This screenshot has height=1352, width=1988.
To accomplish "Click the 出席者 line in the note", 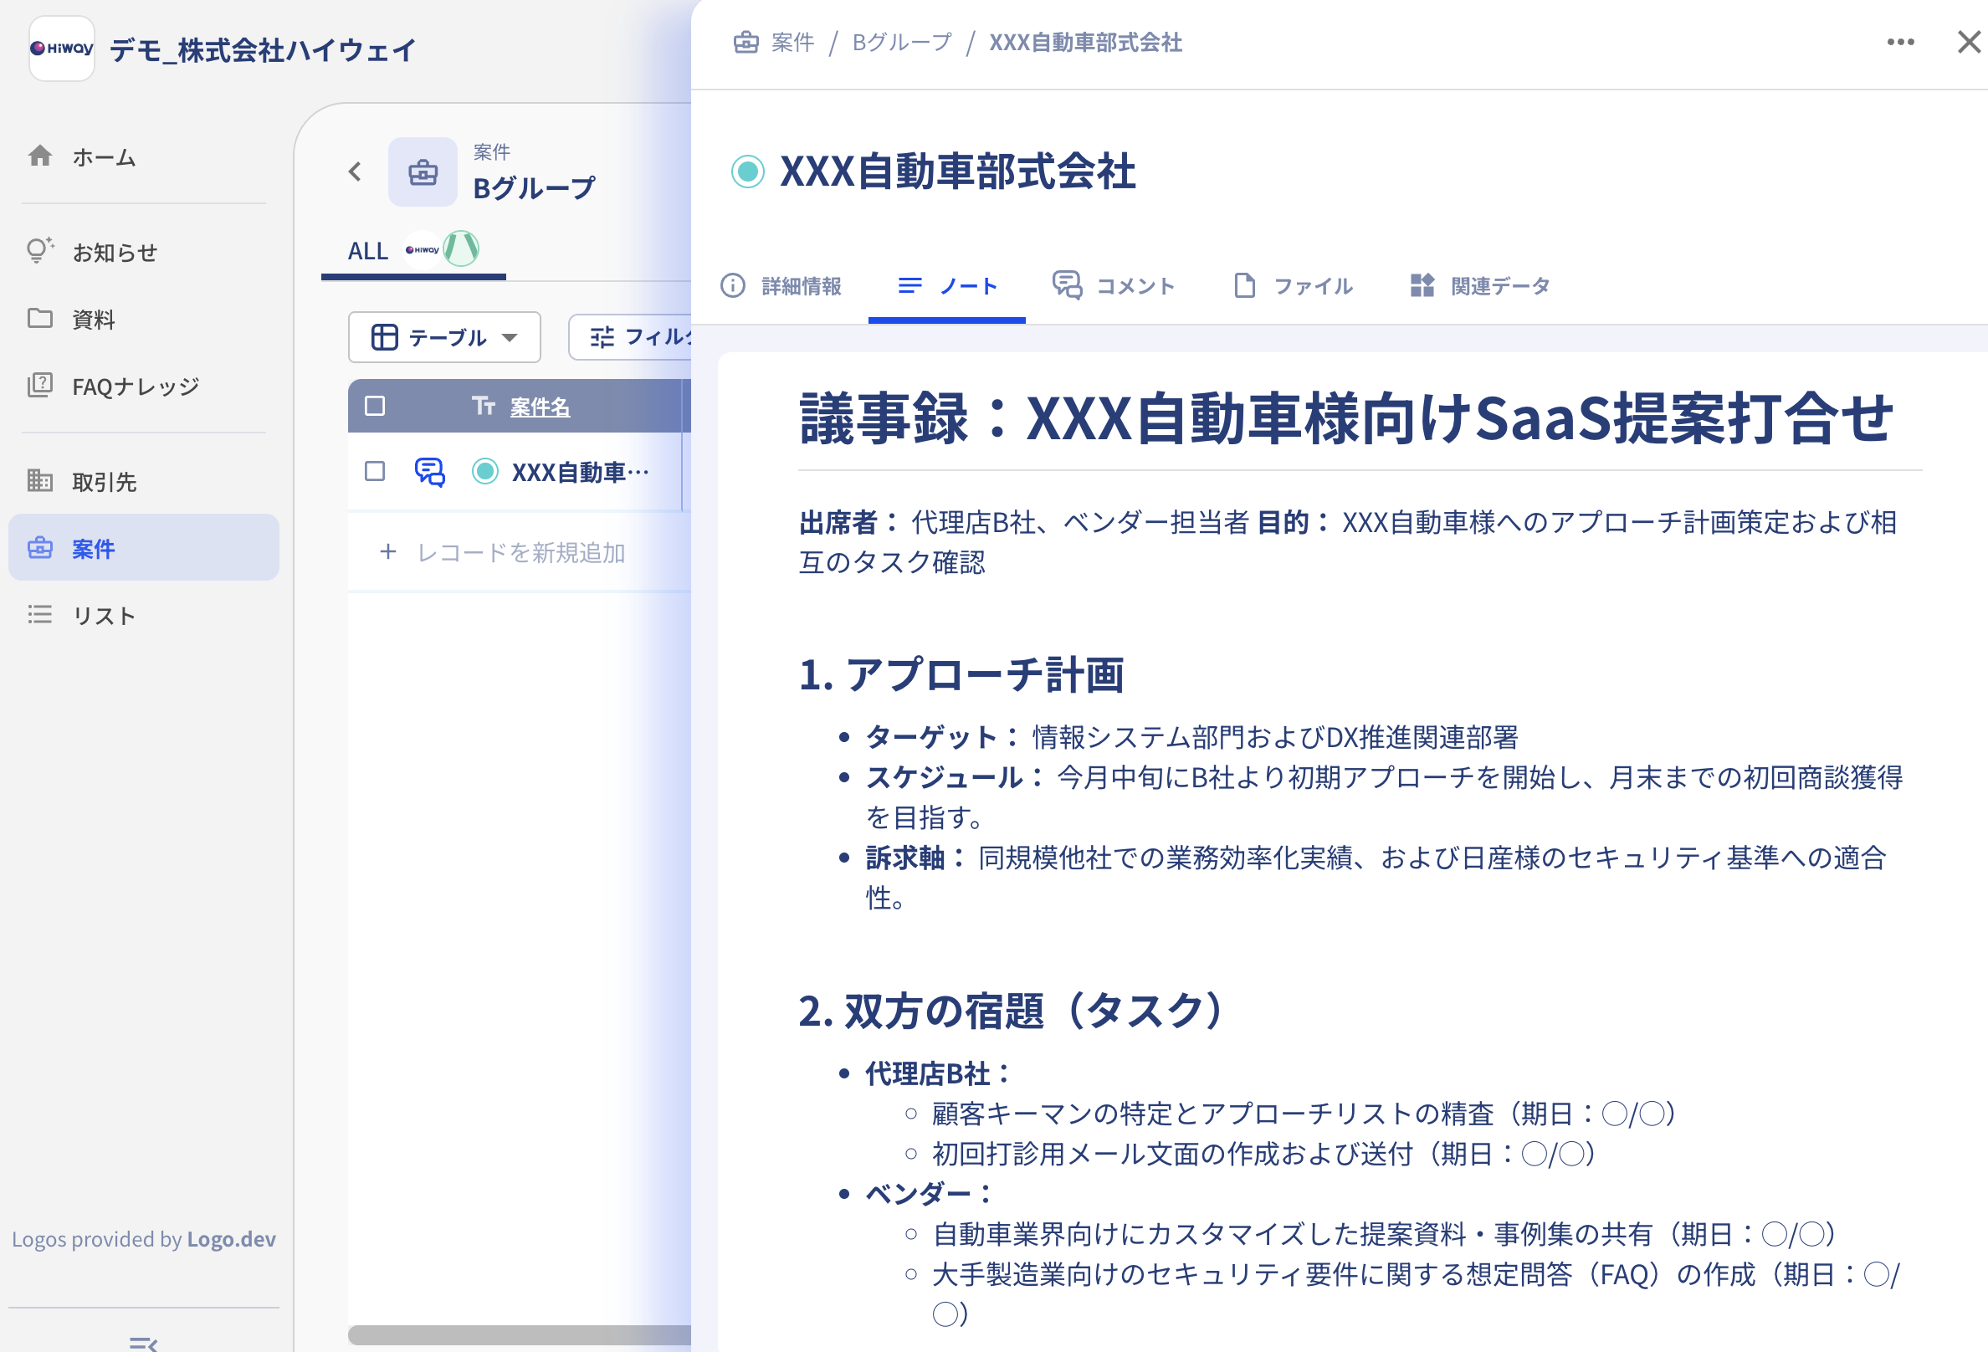I will click(1348, 542).
